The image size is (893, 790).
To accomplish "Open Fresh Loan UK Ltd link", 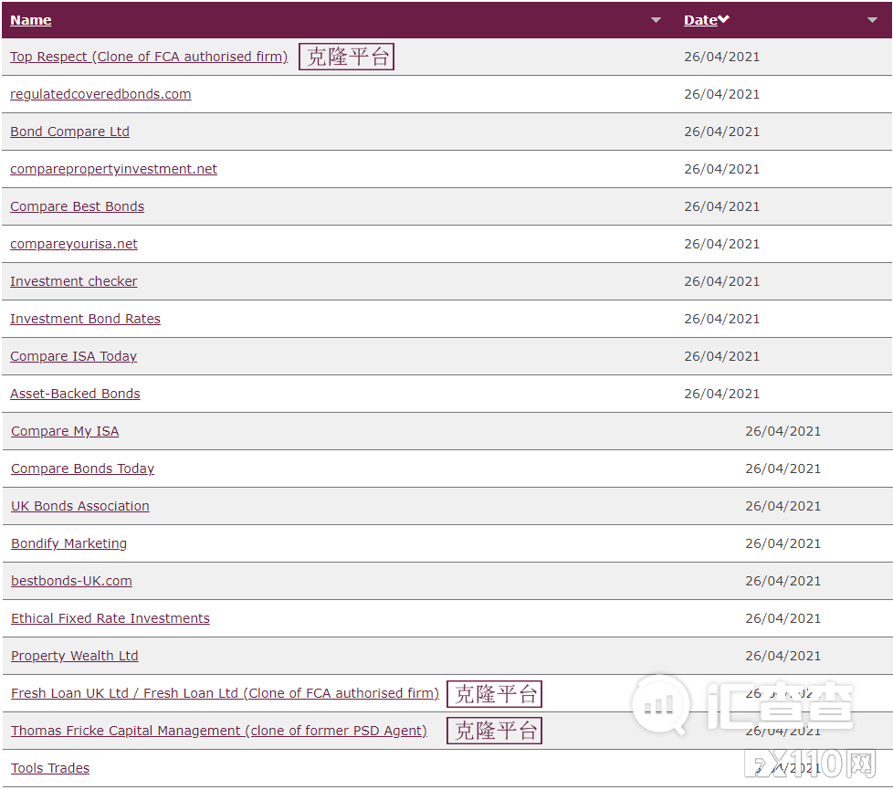I will click(x=225, y=693).
